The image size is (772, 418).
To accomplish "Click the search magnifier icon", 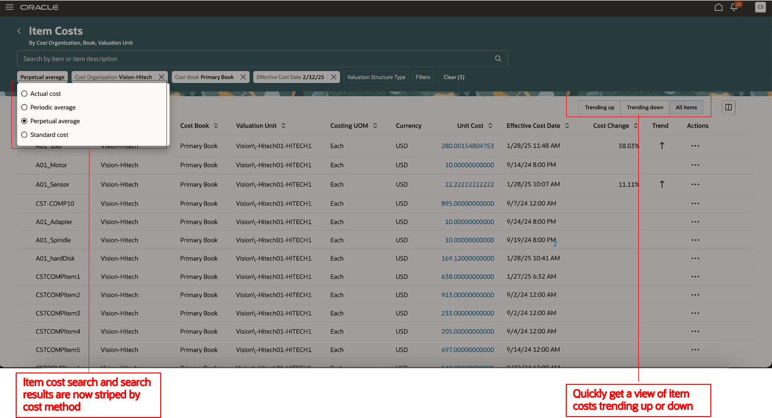I will [x=498, y=59].
